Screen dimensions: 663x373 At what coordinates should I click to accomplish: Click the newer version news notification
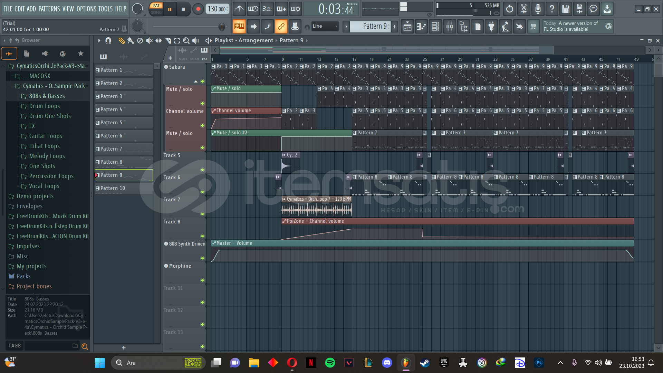[577, 26]
